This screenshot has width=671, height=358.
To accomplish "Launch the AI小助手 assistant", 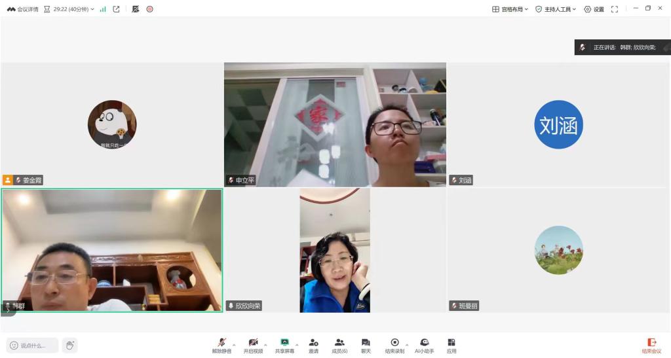I will 425,345.
